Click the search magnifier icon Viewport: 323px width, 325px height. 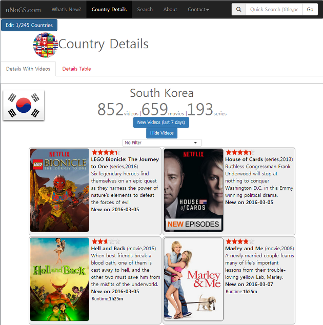(x=239, y=10)
